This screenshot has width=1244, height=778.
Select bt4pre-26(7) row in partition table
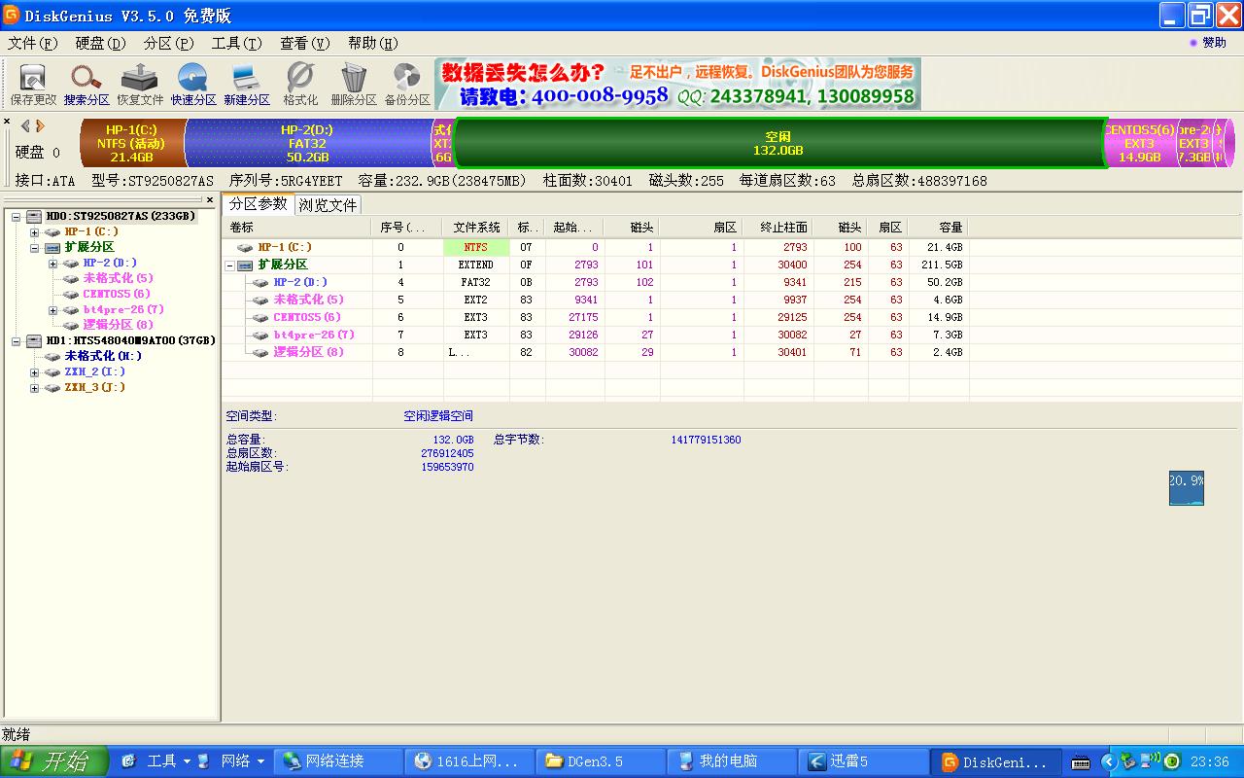tap(595, 335)
